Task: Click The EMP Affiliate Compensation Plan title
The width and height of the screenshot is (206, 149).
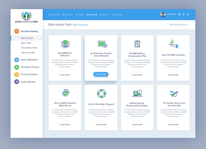Action: 137,55
